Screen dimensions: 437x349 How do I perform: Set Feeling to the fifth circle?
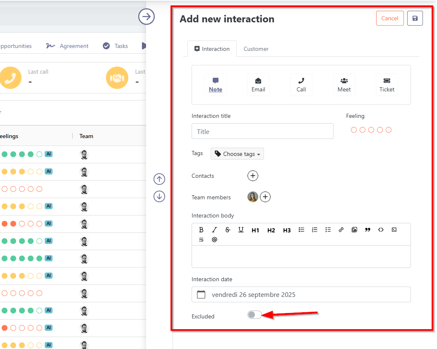[x=389, y=130]
